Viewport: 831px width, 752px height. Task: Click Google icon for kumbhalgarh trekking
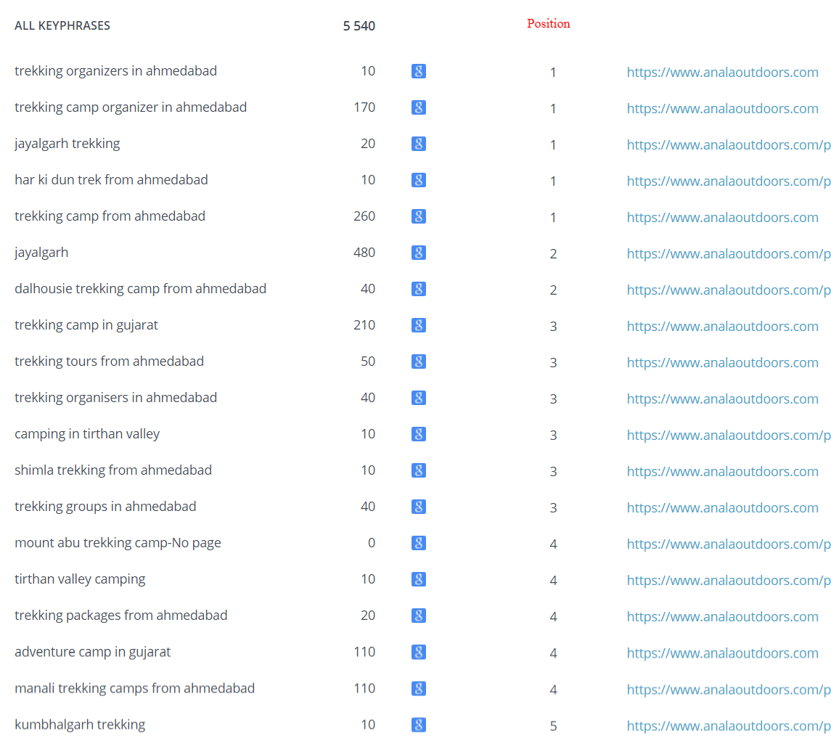(x=419, y=724)
